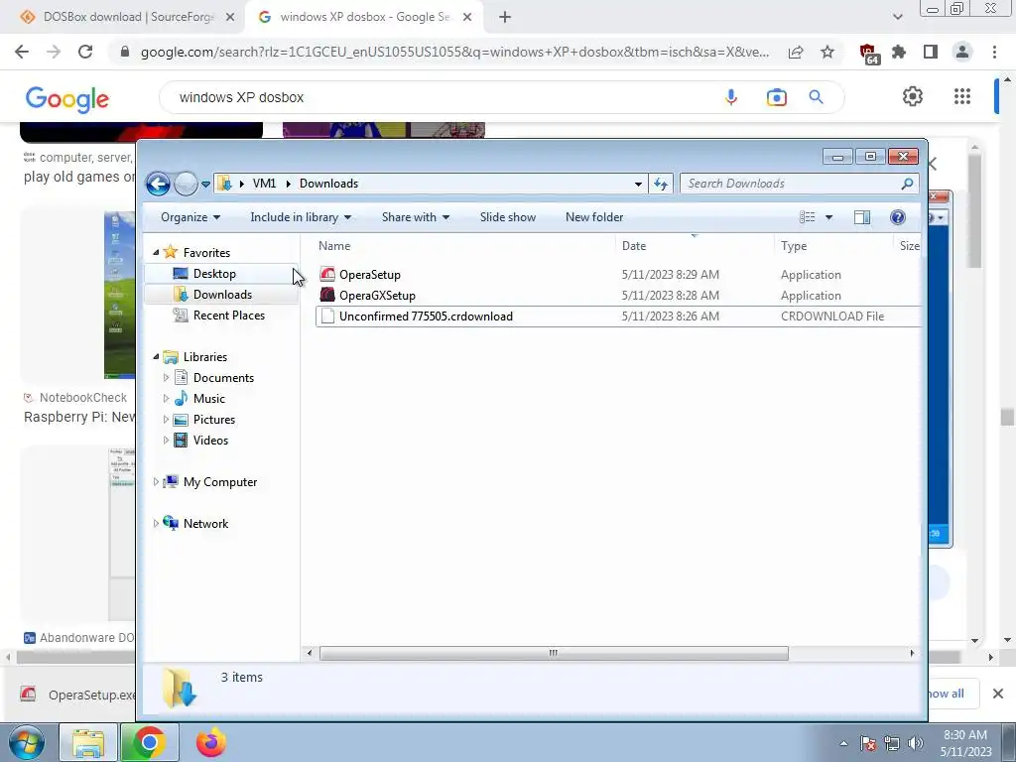The height and width of the screenshot is (762, 1016).
Task: Click the Google voice search microphone
Action: tap(731, 97)
